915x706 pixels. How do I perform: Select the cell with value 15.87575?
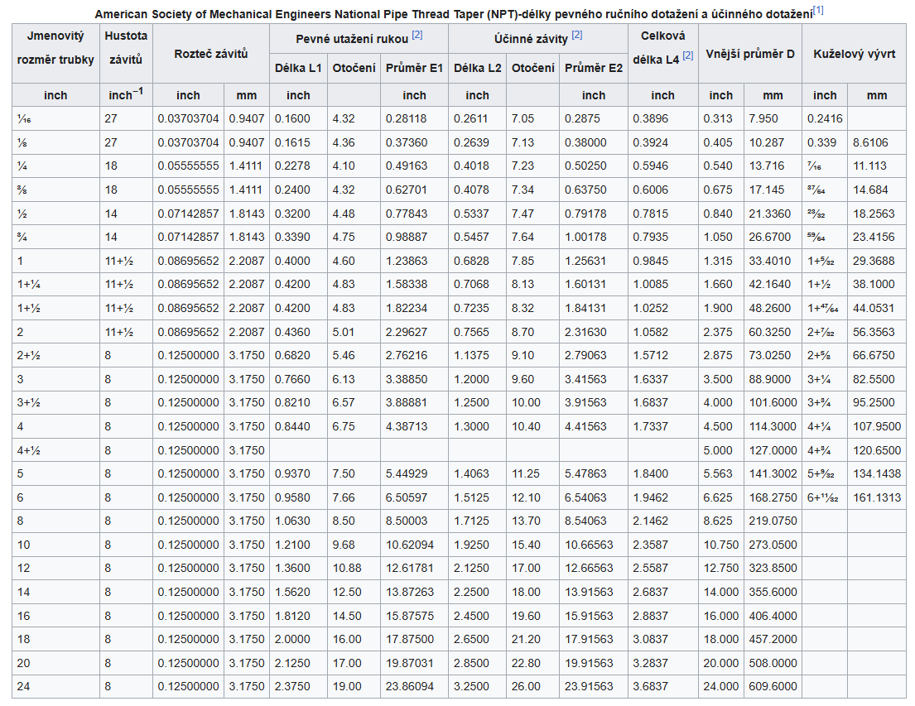414,616
